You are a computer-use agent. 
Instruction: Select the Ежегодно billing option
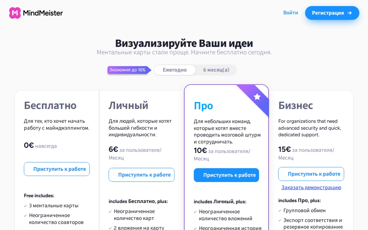click(175, 70)
